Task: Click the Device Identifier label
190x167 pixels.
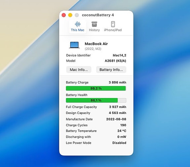Action: 78,55
